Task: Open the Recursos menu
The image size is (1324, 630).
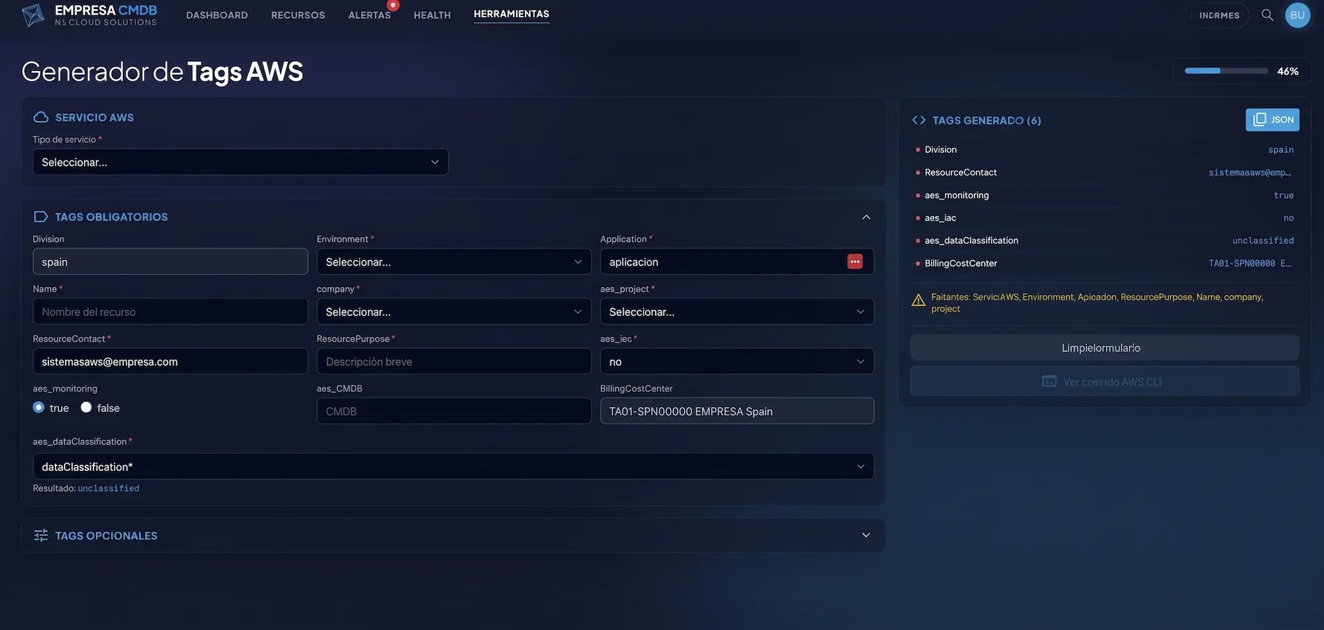Action: click(x=298, y=15)
